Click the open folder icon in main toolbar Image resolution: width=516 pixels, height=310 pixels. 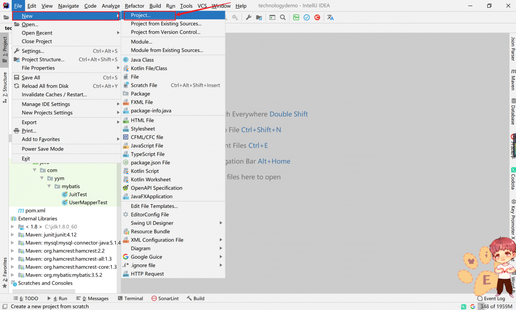coord(6,17)
